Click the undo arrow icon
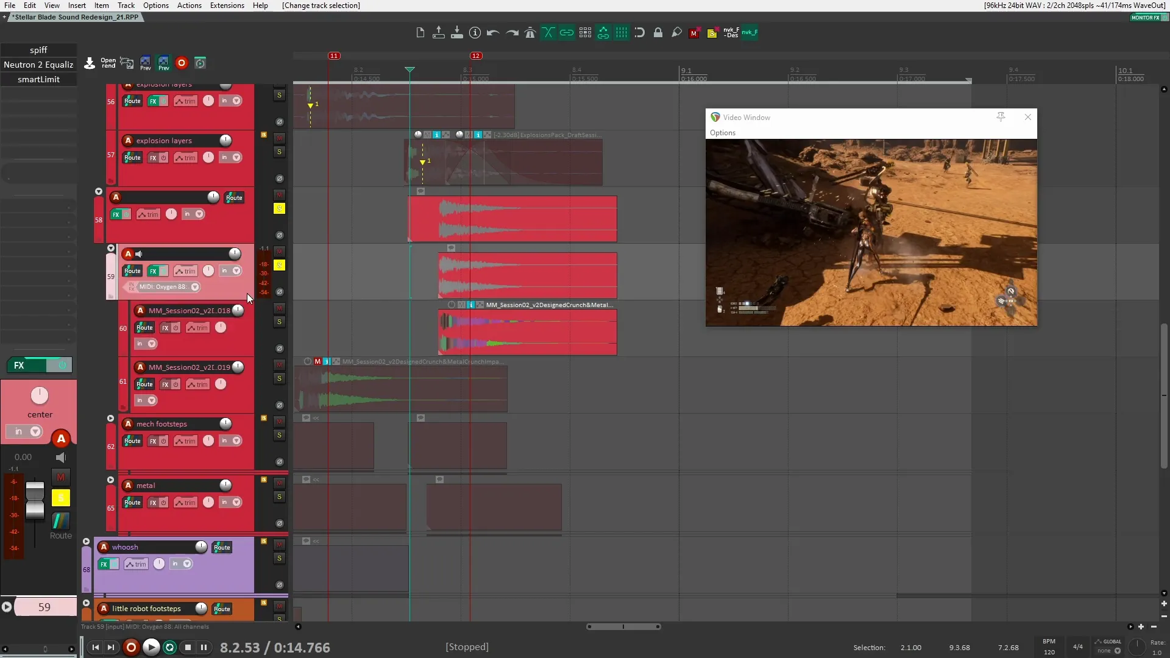This screenshot has width=1170, height=658. (493, 33)
